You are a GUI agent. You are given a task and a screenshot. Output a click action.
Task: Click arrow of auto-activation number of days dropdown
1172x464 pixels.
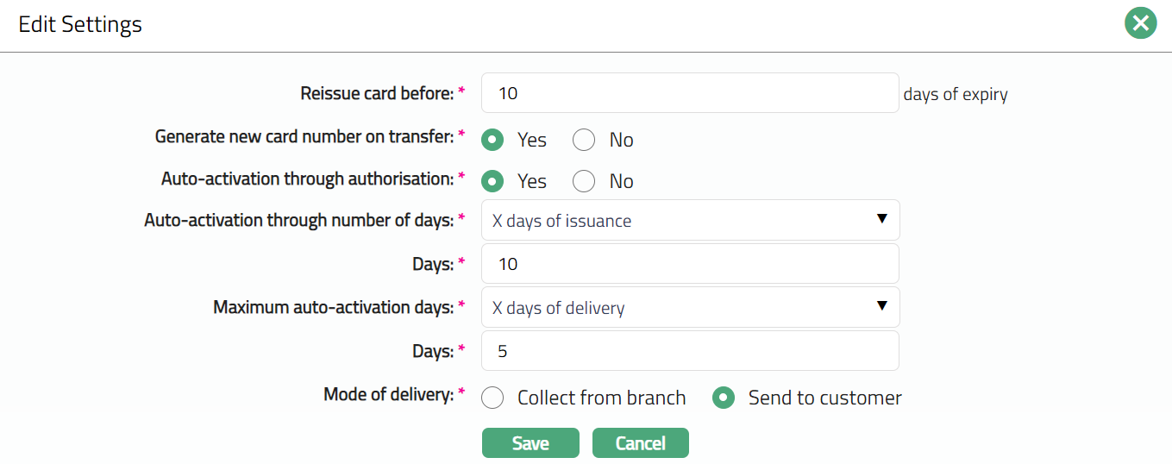coord(881,219)
